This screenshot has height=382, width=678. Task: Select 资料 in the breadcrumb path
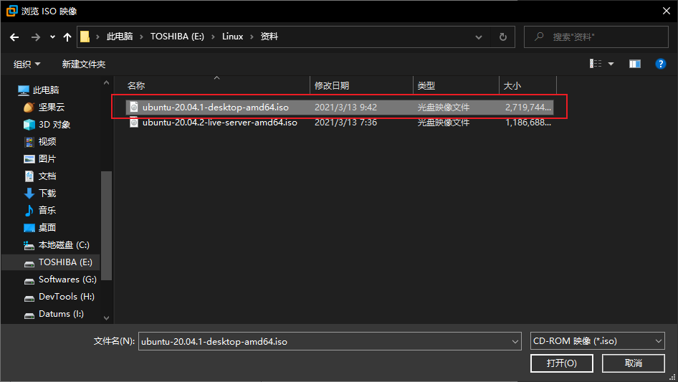tap(269, 37)
